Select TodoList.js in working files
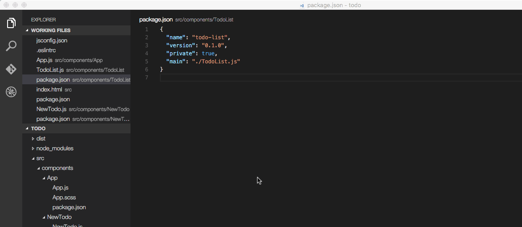The image size is (522, 227). click(50, 70)
